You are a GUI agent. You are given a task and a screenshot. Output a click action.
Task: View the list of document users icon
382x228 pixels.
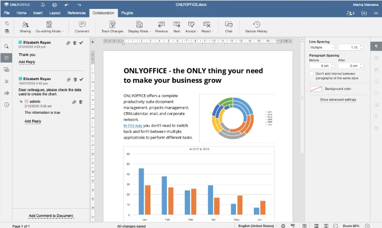[x=350, y=13]
